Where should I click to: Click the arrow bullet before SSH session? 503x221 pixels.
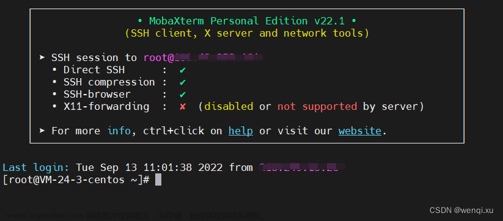[42, 57]
